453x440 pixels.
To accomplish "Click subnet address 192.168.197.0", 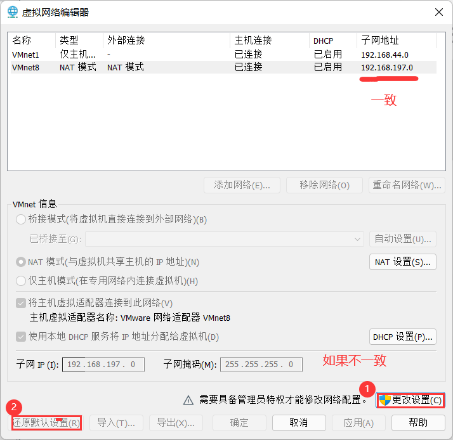I will tap(387, 68).
